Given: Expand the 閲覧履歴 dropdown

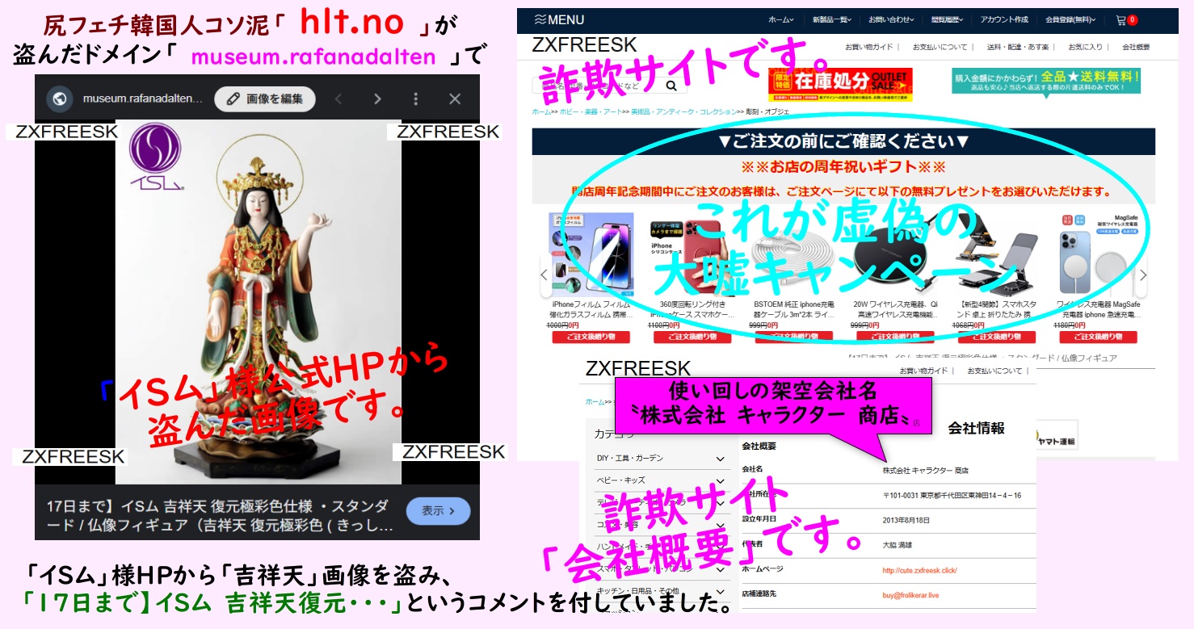Looking at the screenshot, I should coord(947,19).
